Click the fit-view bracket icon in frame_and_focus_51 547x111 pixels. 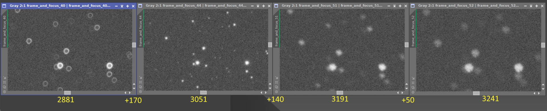click(x=276, y=82)
